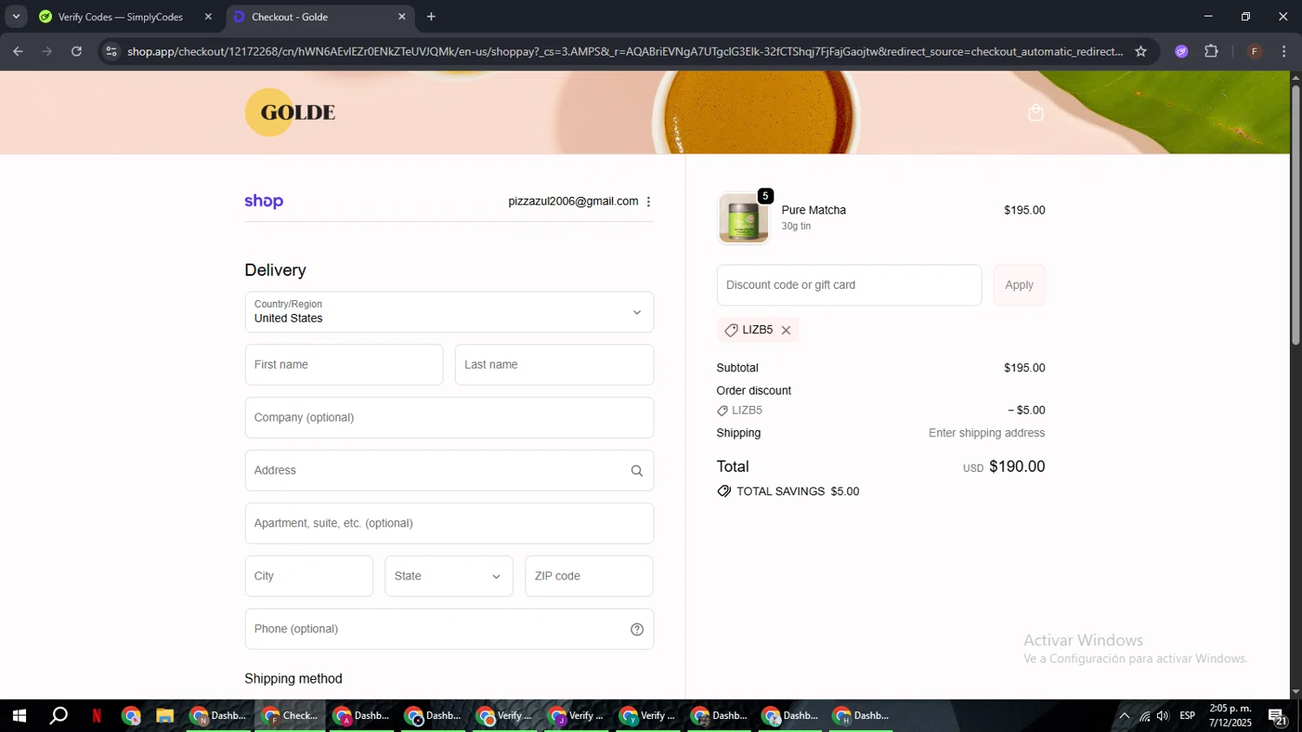Click the Shop Pay logo

pyautogui.click(x=264, y=201)
